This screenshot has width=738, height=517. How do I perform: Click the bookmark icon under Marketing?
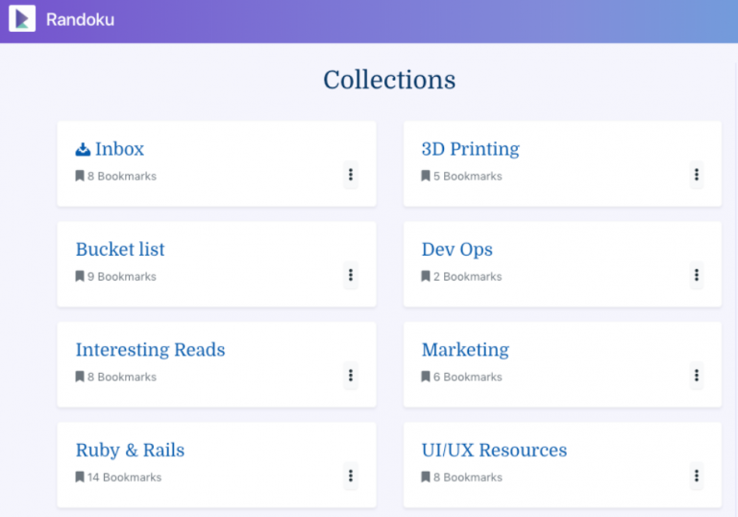[426, 377]
